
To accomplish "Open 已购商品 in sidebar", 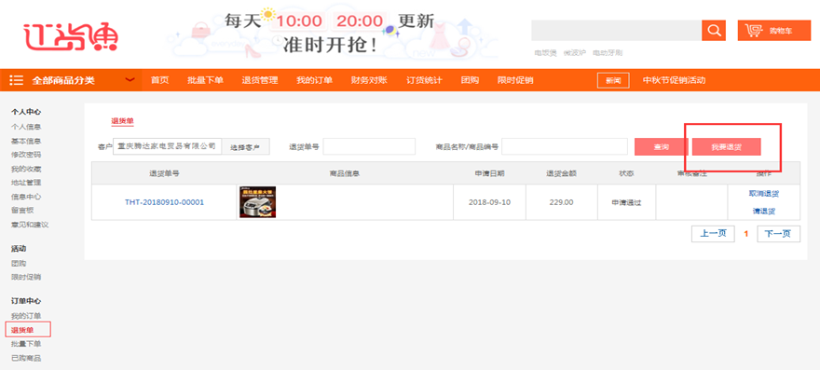I will [26, 358].
